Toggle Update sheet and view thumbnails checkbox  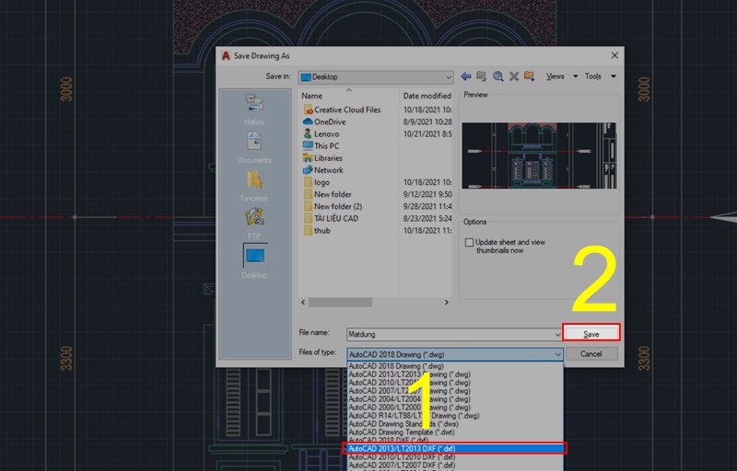pos(469,243)
